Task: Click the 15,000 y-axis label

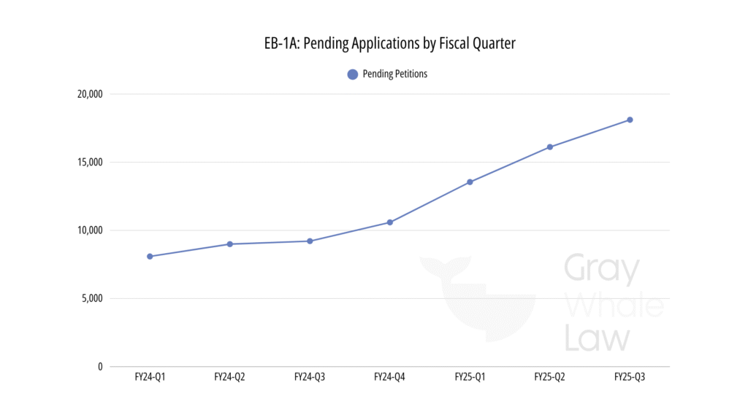Action: click(x=90, y=162)
